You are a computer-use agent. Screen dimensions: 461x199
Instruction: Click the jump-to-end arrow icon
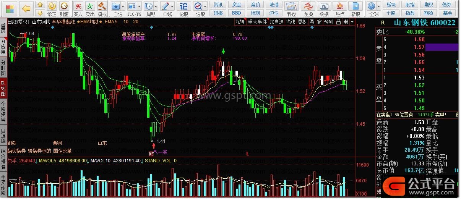point(346,22)
